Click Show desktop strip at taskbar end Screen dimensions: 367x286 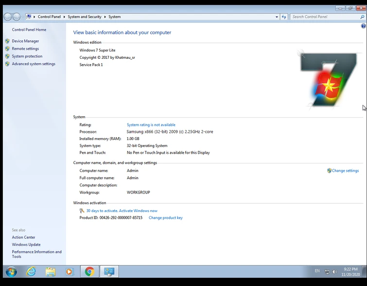tap(364, 271)
